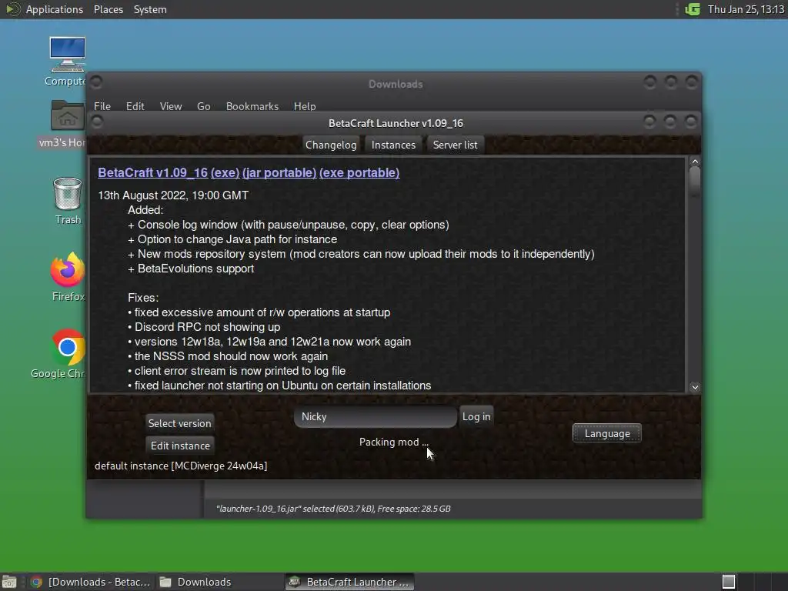The width and height of the screenshot is (788, 591).
Task: Click the system tray indicator icon
Action: tap(693, 9)
